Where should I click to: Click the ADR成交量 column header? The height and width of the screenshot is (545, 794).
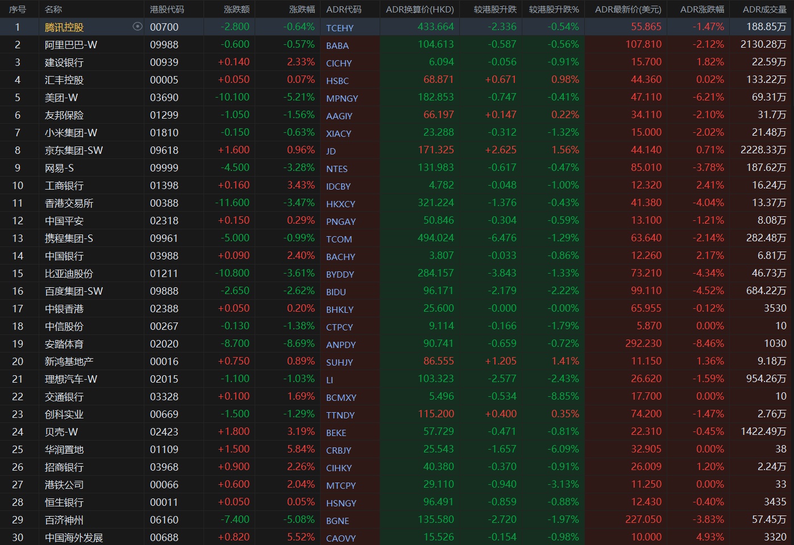point(764,9)
